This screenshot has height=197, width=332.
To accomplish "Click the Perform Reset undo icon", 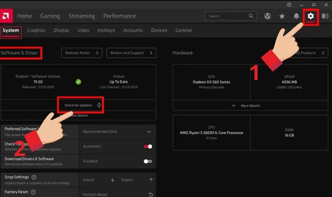I will point(151,195).
